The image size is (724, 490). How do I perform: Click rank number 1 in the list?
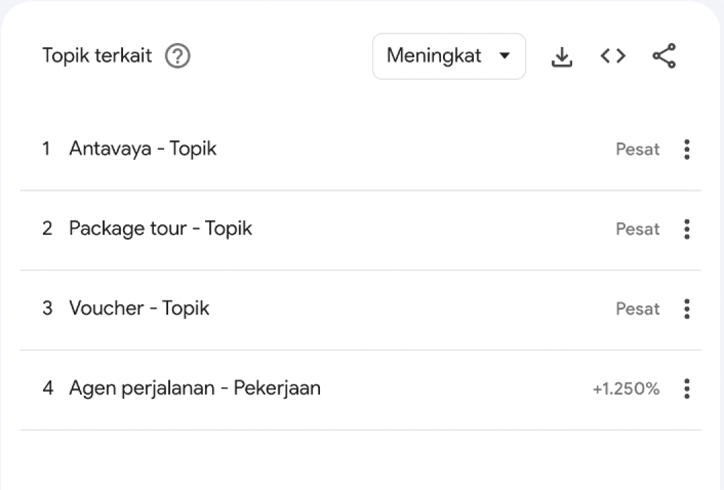pos(46,149)
